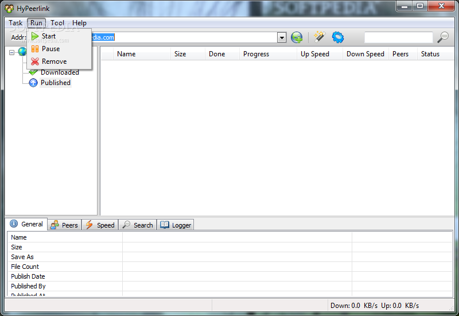Viewport: 459px width, 316px height.
Task: Select Published in the tree
Action: coord(56,83)
